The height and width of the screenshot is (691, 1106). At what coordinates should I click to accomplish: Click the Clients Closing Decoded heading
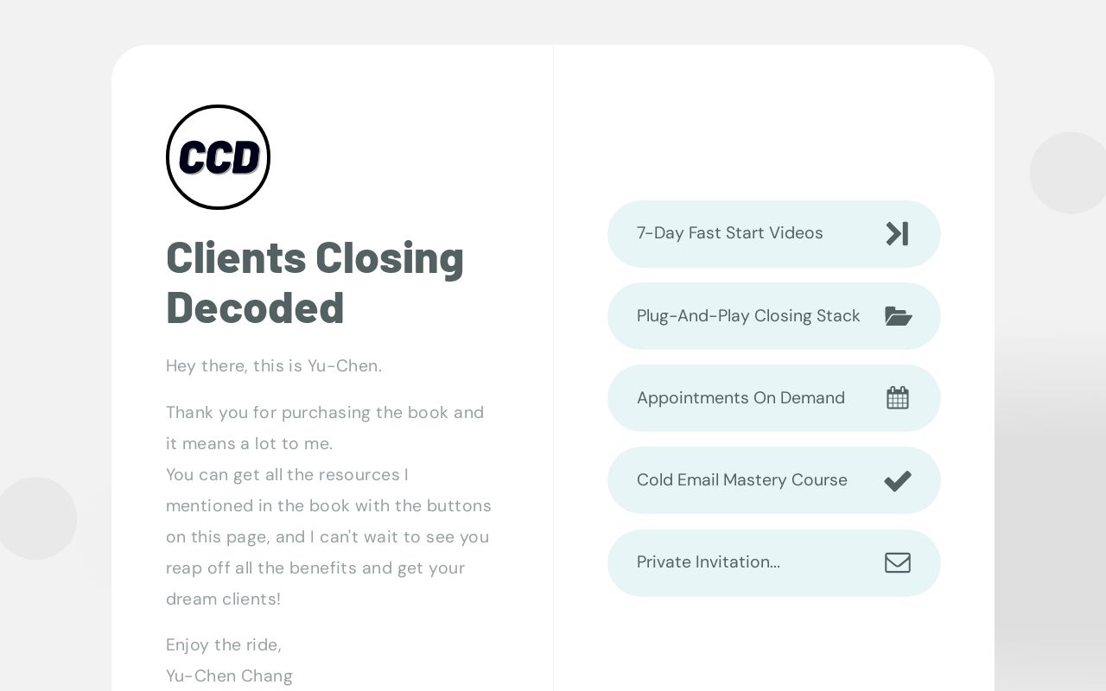tap(315, 282)
